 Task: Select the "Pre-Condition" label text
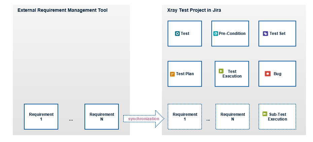(x=232, y=34)
